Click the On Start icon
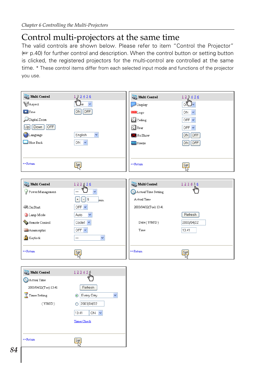This screenshot has height=368, width=260. click(x=26, y=207)
